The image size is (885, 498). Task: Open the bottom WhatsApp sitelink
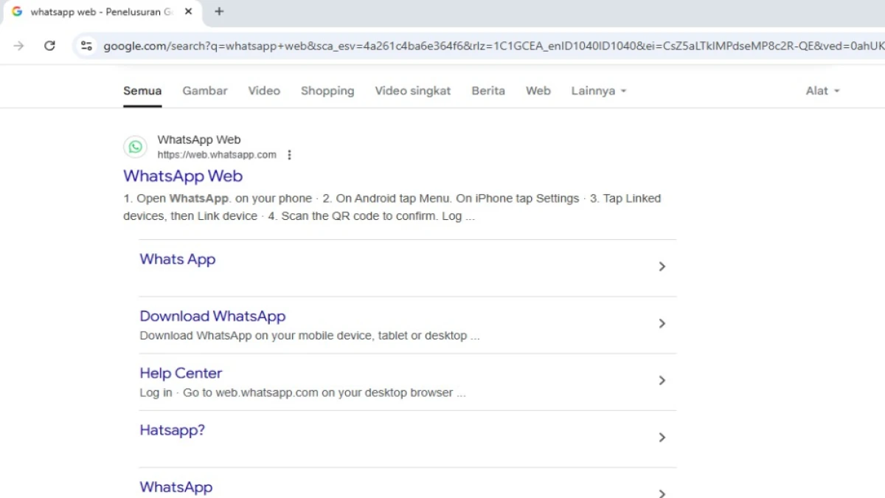click(176, 487)
